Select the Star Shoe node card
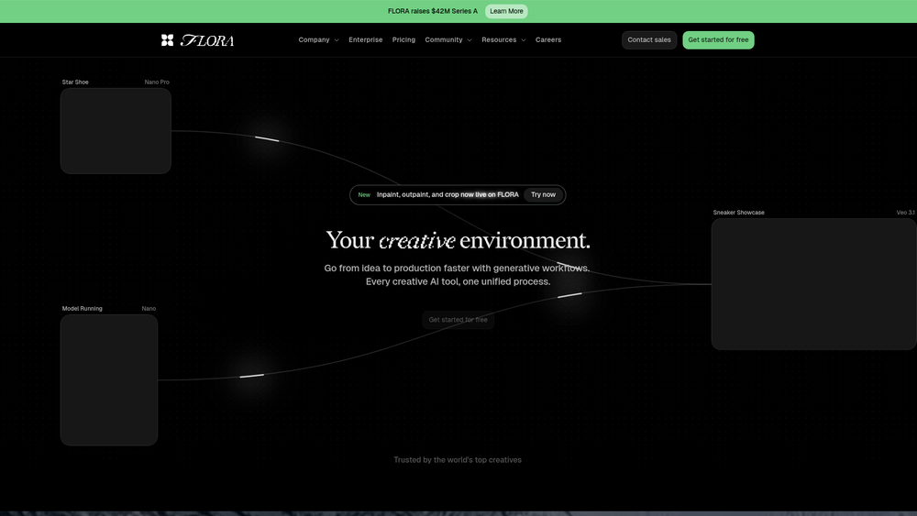Viewport: 917px width, 516px height. pyautogui.click(x=116, y=131)
